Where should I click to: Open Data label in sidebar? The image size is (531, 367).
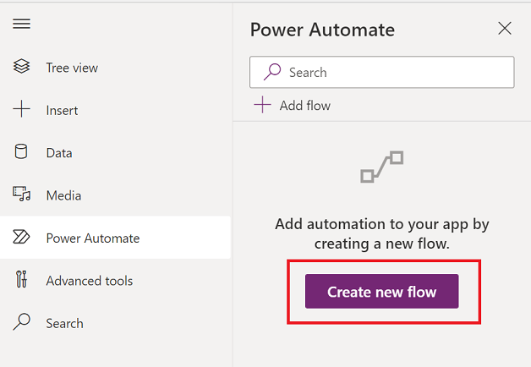(x=59, y=153)
